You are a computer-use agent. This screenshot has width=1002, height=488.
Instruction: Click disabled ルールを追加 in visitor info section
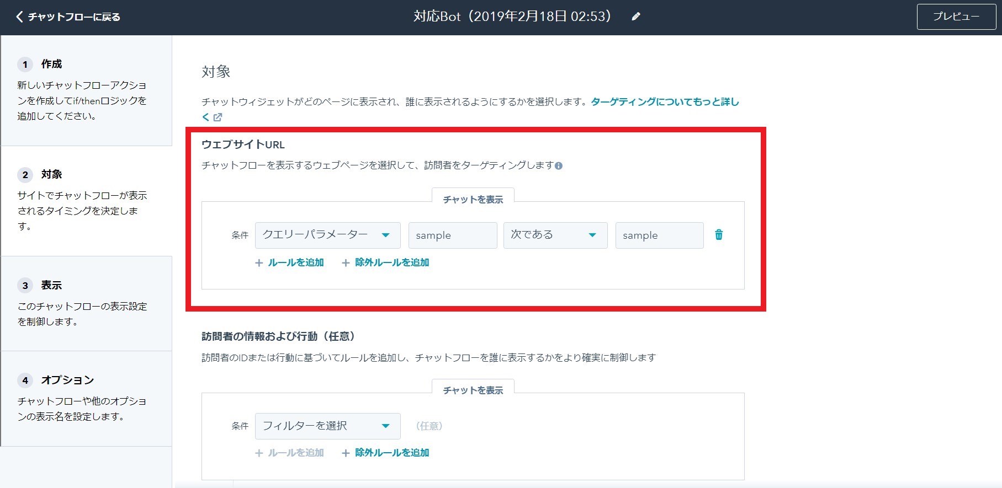[289, 453]
